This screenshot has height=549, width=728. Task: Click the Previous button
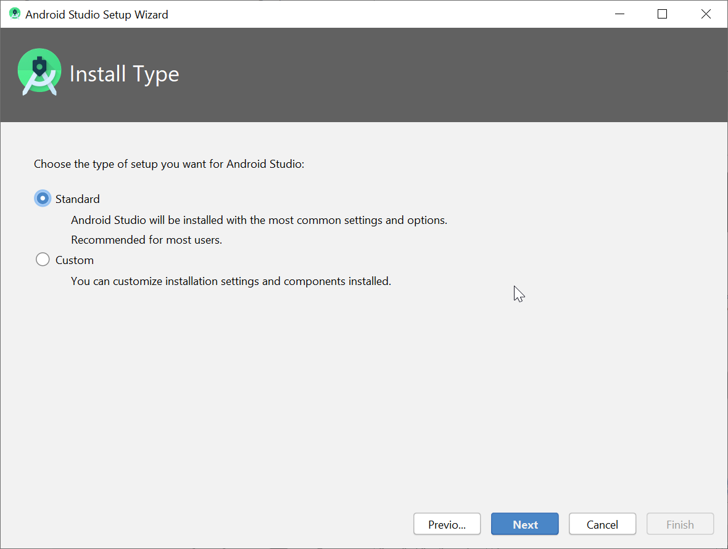pyautogui.click(x=447, y=524)
